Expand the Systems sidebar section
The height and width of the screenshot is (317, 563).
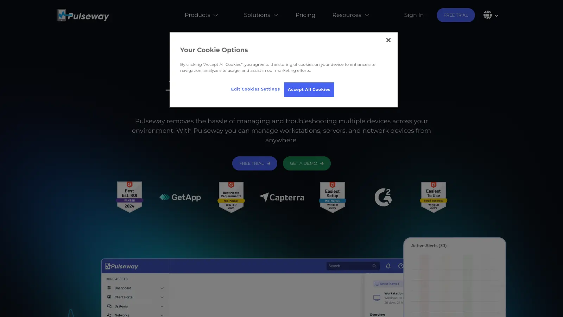coord(162,306)
